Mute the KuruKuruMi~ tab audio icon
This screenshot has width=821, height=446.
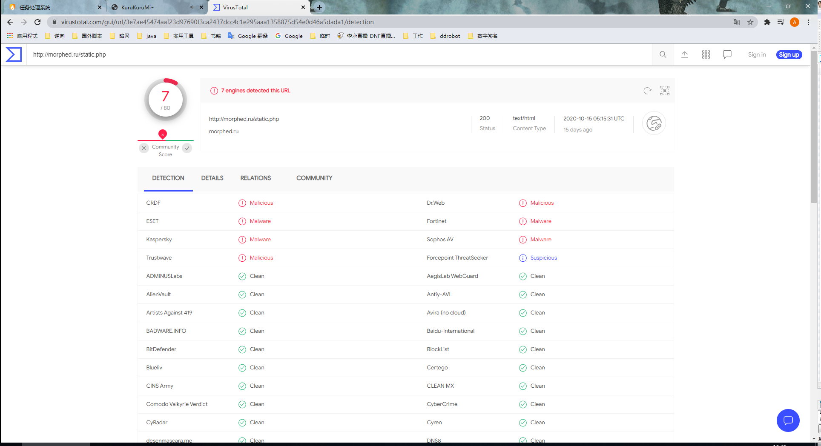tap(192, 7)
